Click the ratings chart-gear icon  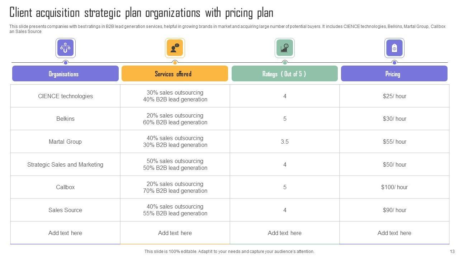point(285,48)
